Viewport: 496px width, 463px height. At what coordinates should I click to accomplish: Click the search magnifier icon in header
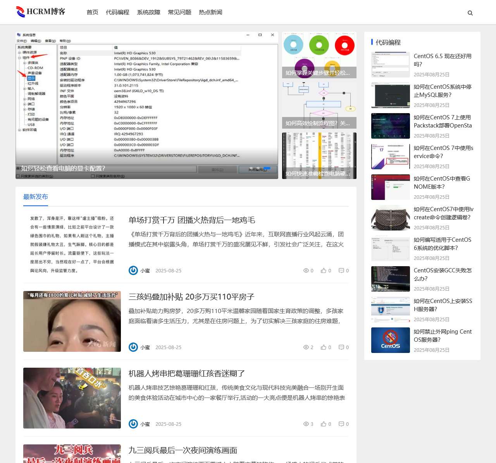(470, 13)
